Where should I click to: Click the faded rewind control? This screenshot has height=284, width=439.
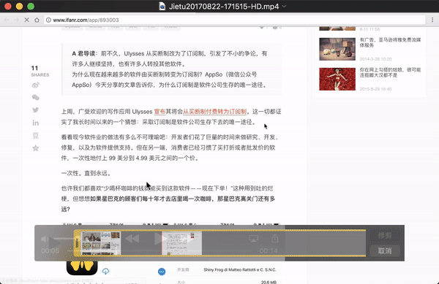132,239
